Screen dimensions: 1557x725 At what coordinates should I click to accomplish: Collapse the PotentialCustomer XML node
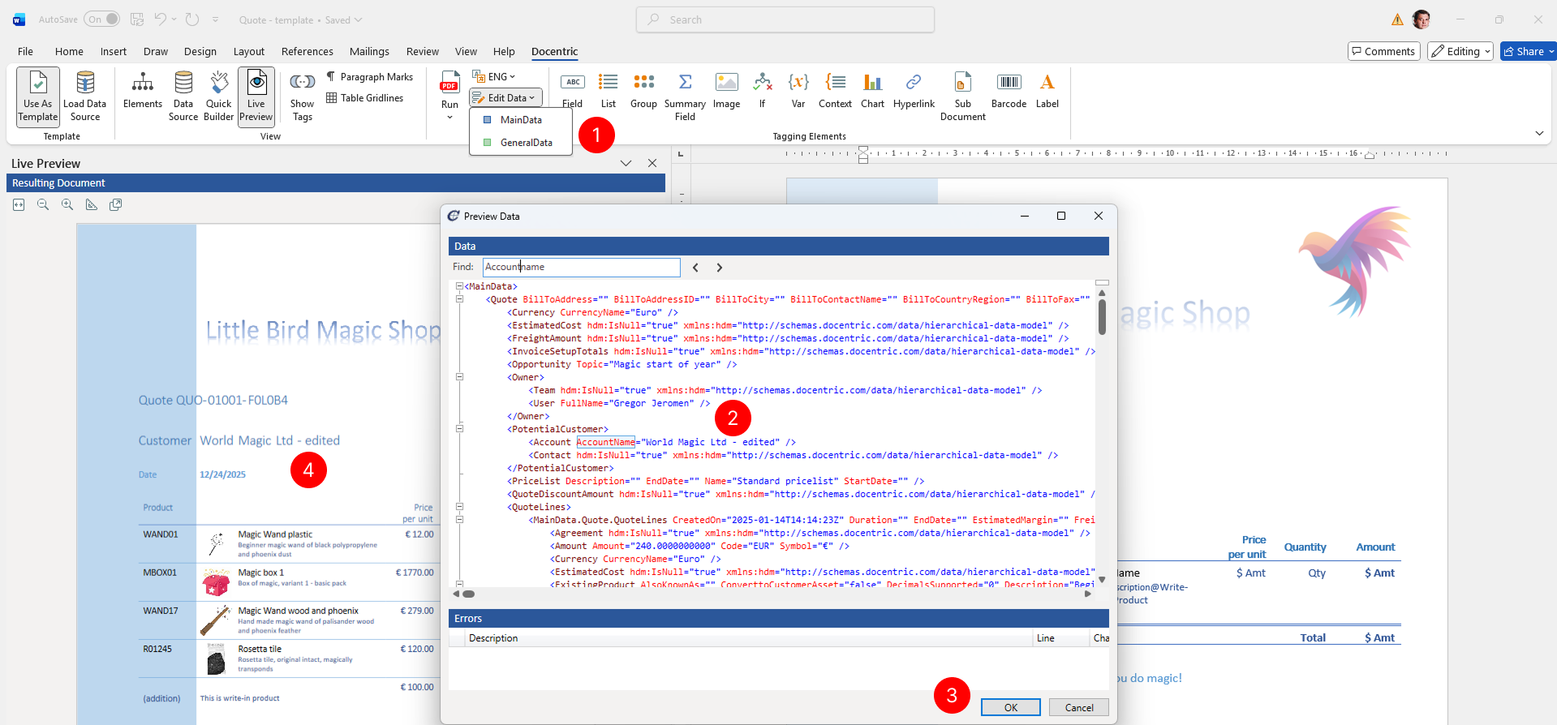pos(459,429)
